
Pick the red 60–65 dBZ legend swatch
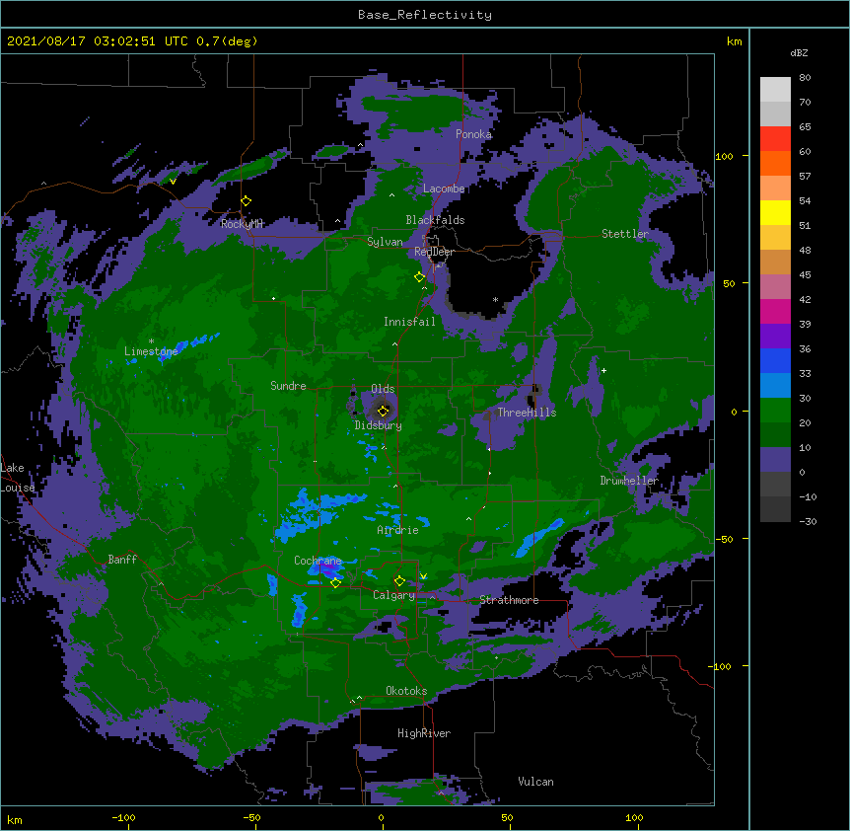coord(775,139)
